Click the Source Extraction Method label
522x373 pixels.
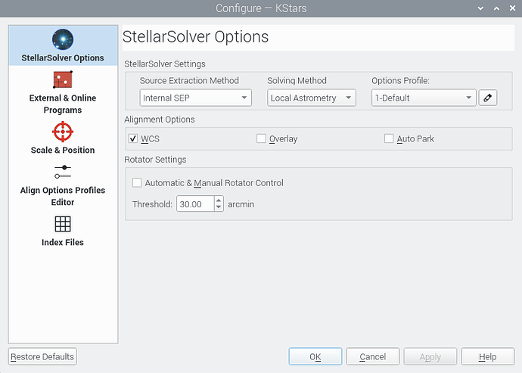coord(189,81)
